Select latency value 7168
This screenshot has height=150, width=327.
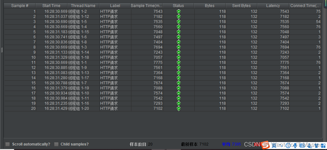point(285,78)
